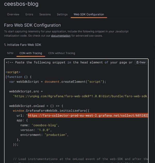Show the CDN without Tracing snippet
Screen dimensions: 155x163
(61, 53)
